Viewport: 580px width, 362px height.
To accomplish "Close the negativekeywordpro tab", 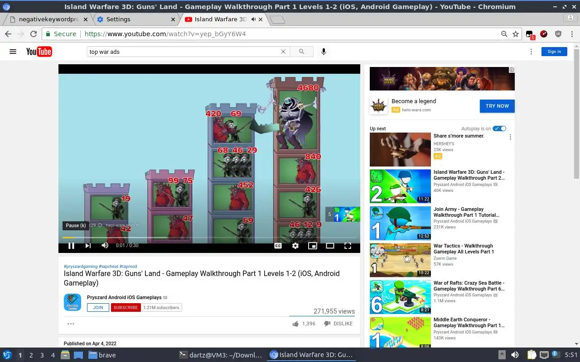I will (x=86, y=19).
